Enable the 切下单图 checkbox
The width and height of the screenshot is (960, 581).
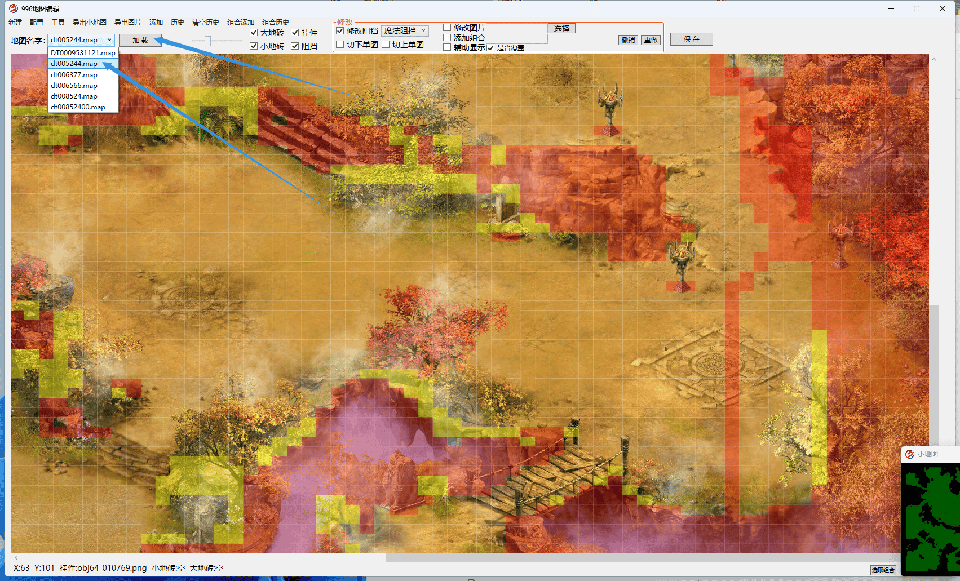pyautogui.click(x=340, y=45)
